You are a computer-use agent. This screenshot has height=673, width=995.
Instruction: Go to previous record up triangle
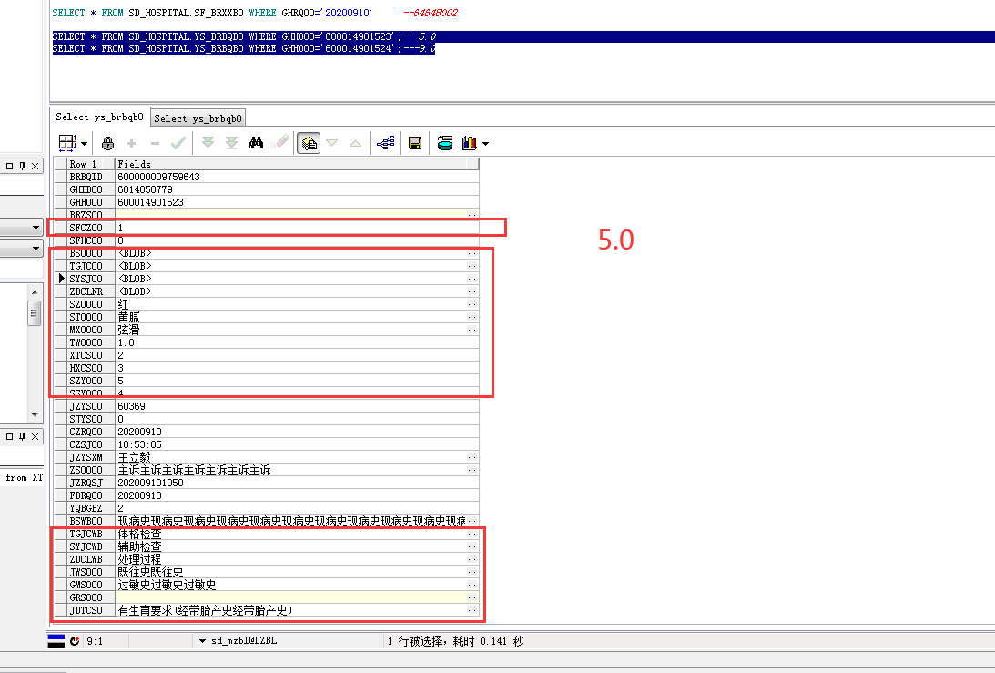(x=355, y=144)
